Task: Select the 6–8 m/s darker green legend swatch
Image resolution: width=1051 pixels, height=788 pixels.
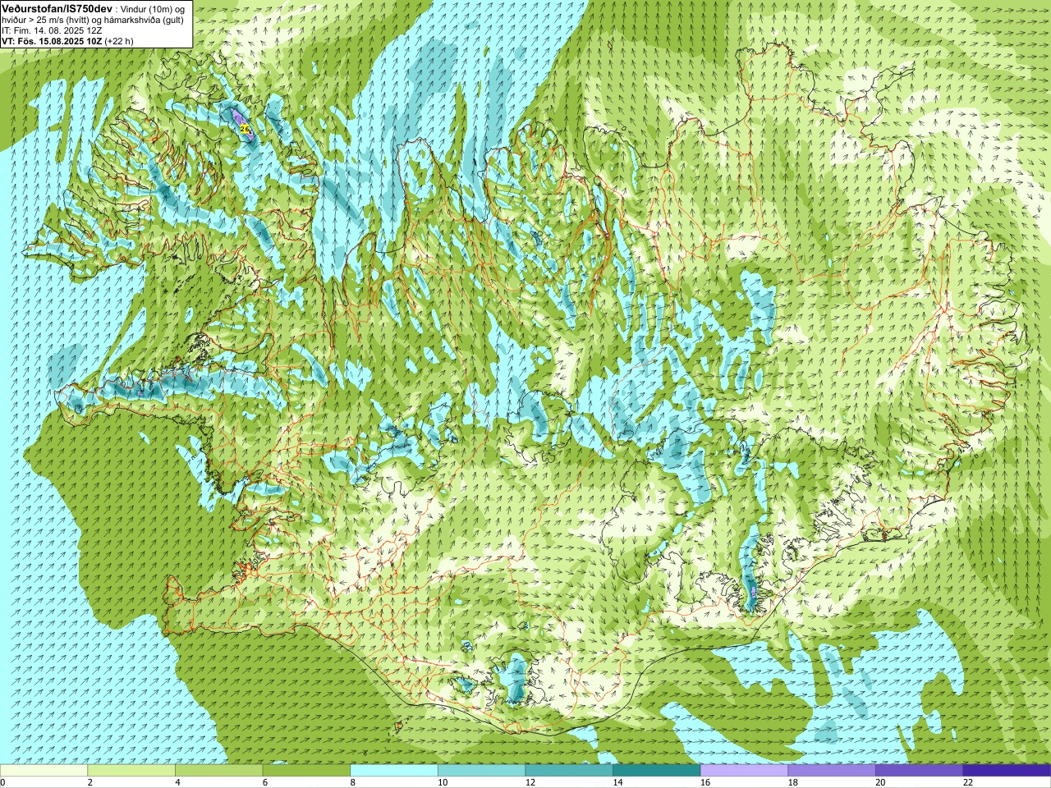Action: pos(306,771)
